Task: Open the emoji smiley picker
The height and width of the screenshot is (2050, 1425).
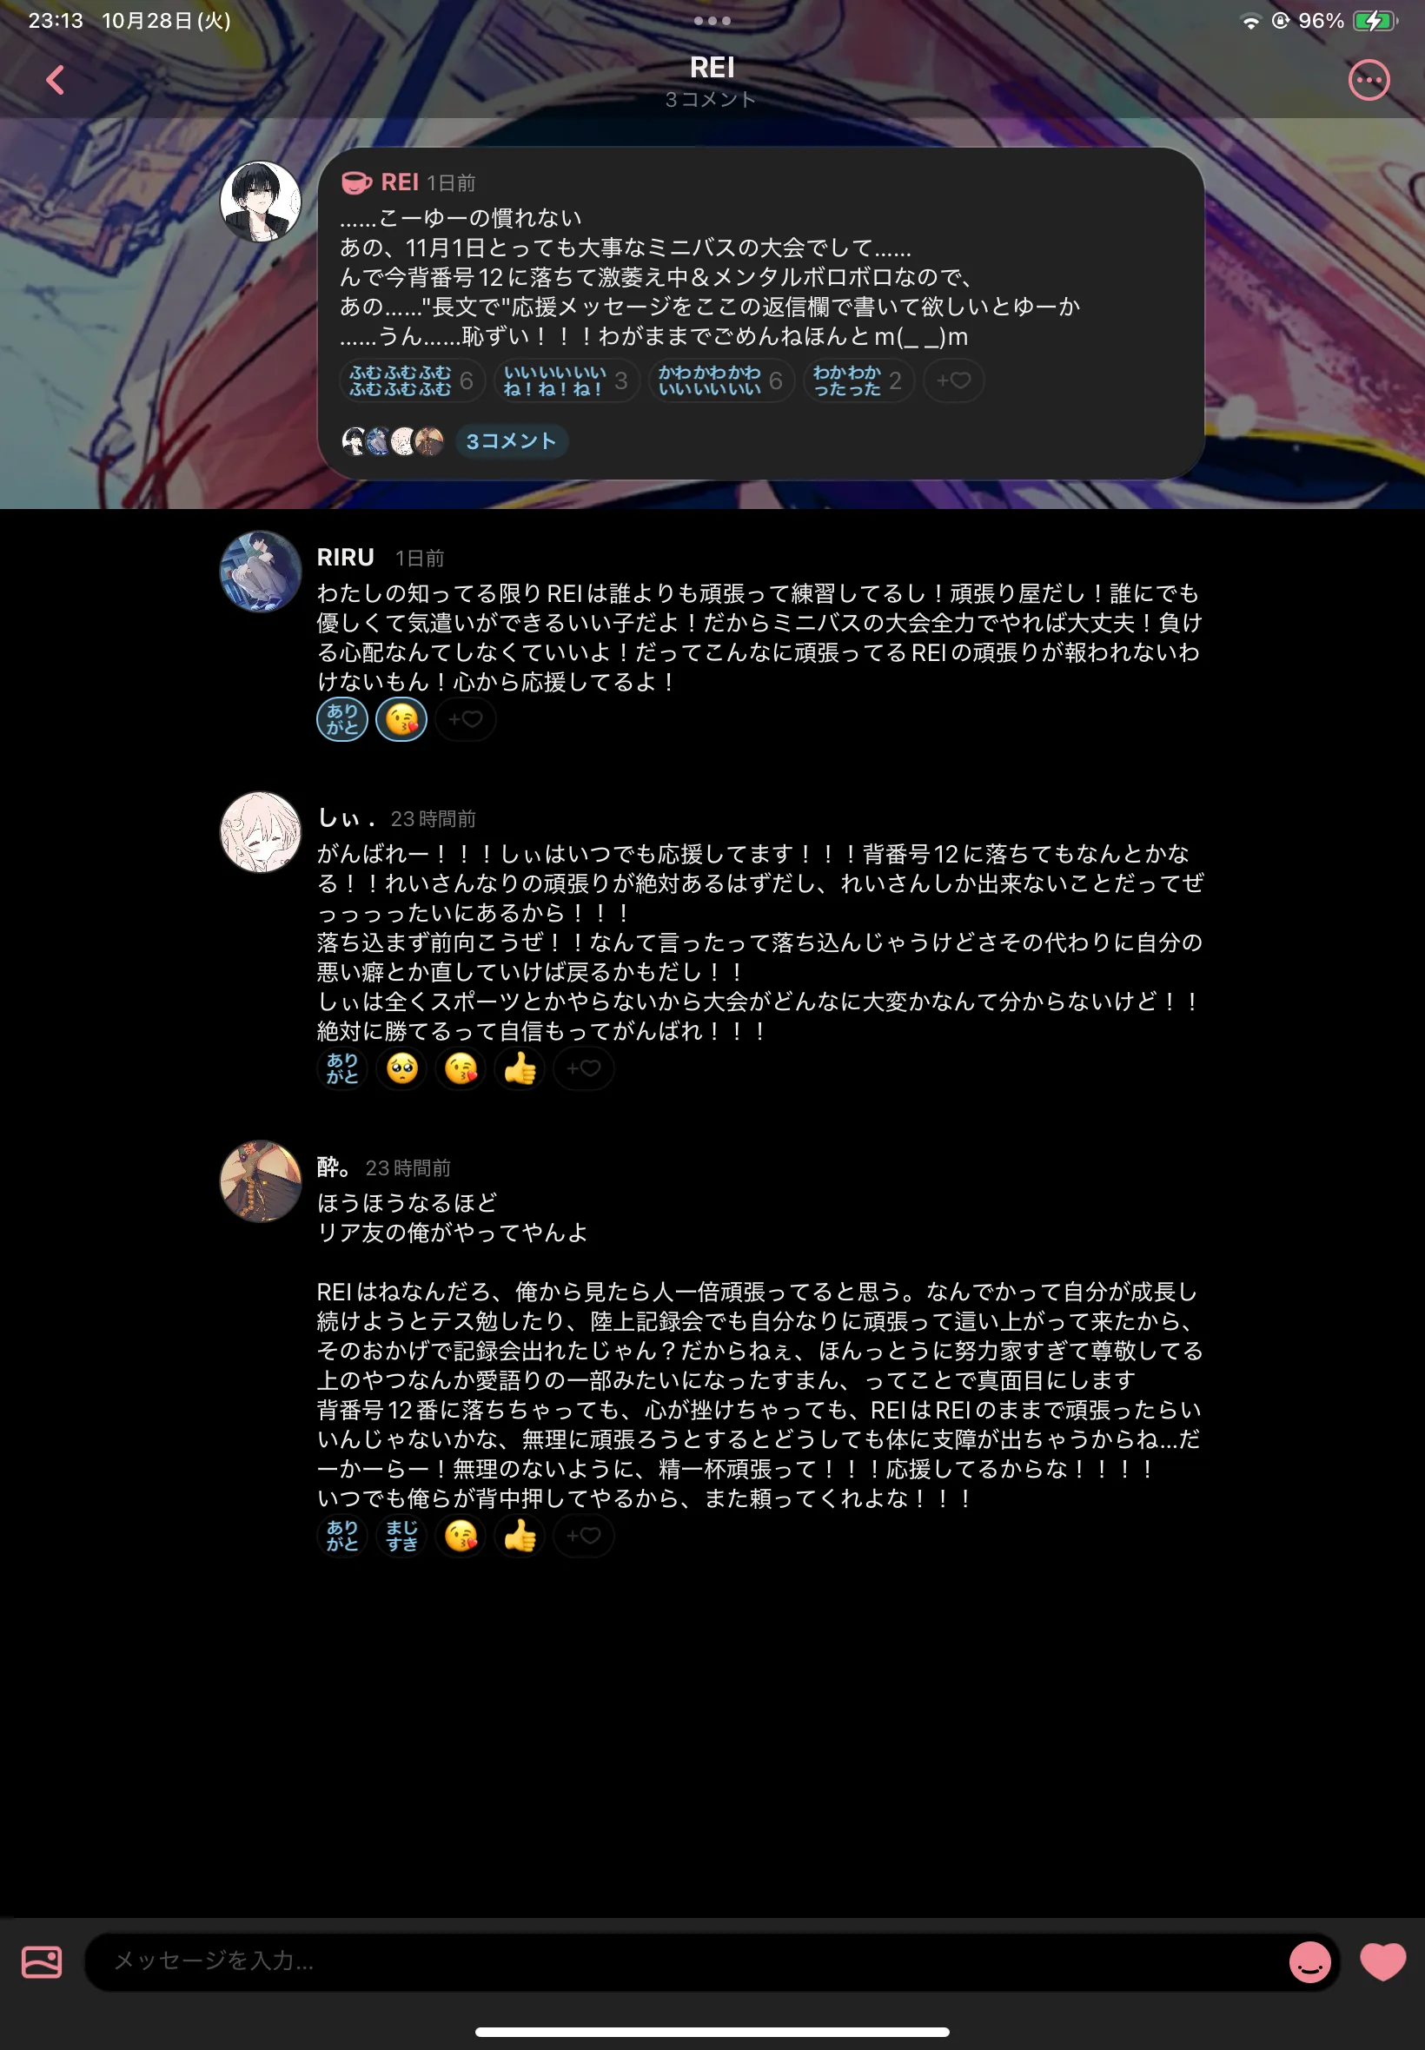Action: click(1309, 1962)
